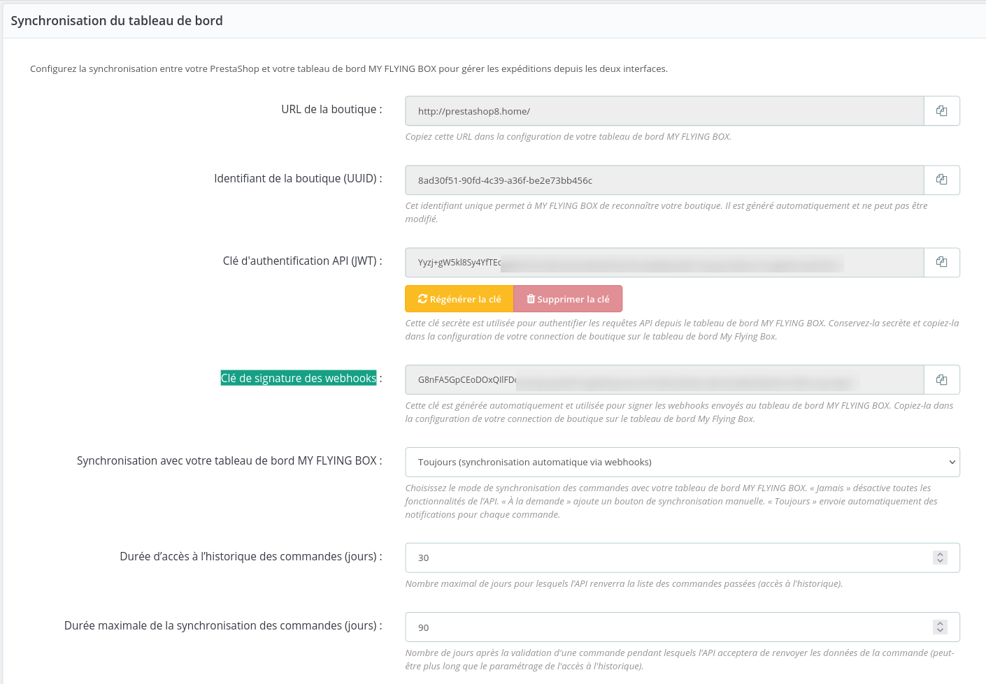Click the URL de la boutique field
986x684 pixels.
(x=664, y=111)
